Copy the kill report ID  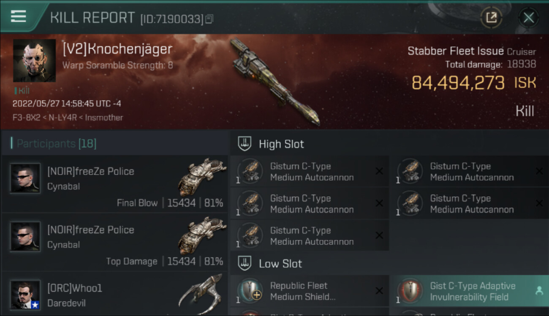click(x=209, y=19)
